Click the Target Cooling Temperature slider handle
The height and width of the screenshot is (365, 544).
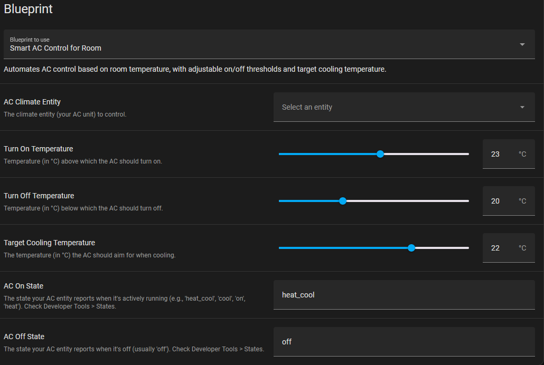[411, 248]
